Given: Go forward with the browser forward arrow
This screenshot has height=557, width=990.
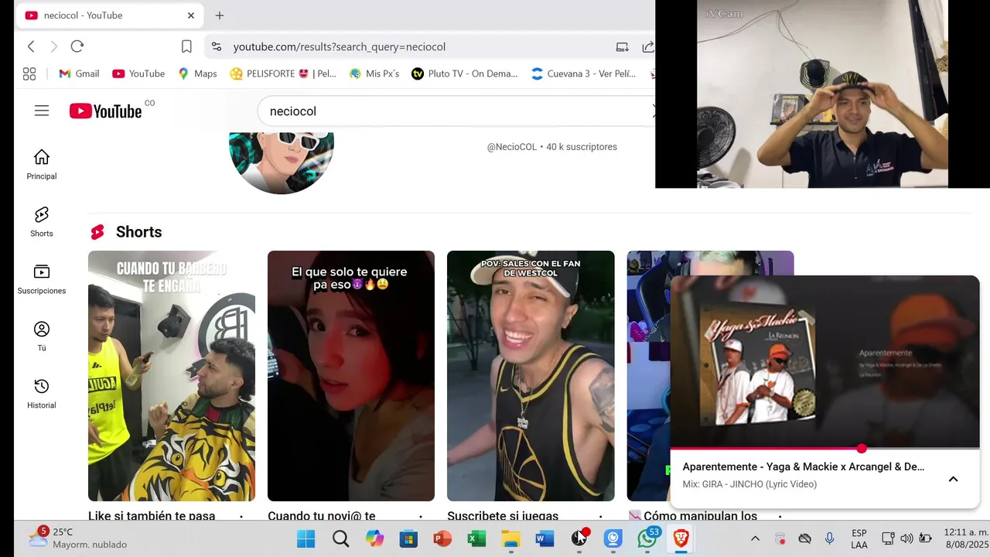Looking at the screenshot, I should (x=53, y=46).
